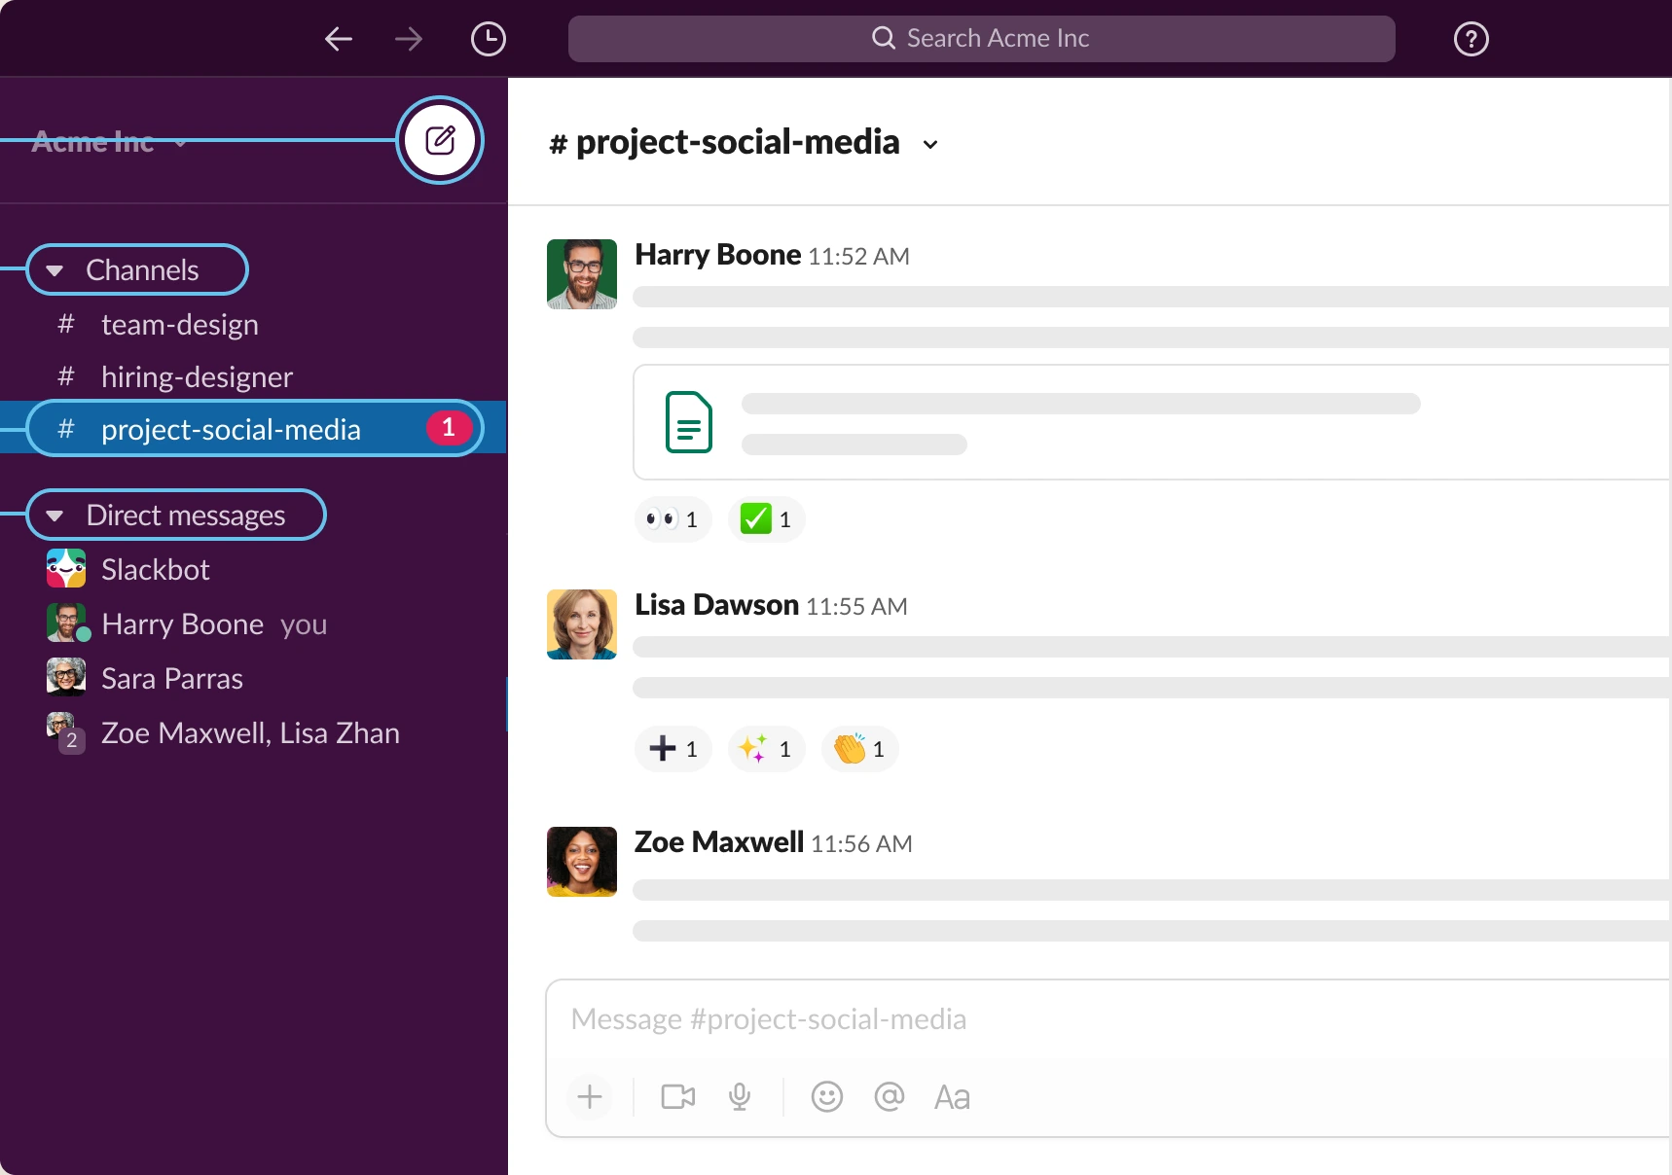Open project-social-media channel details chevron

click(x=930, y=144)
